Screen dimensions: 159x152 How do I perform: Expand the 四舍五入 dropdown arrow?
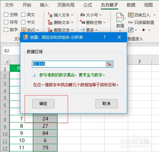pyautogui.click(x=154, y=15)
